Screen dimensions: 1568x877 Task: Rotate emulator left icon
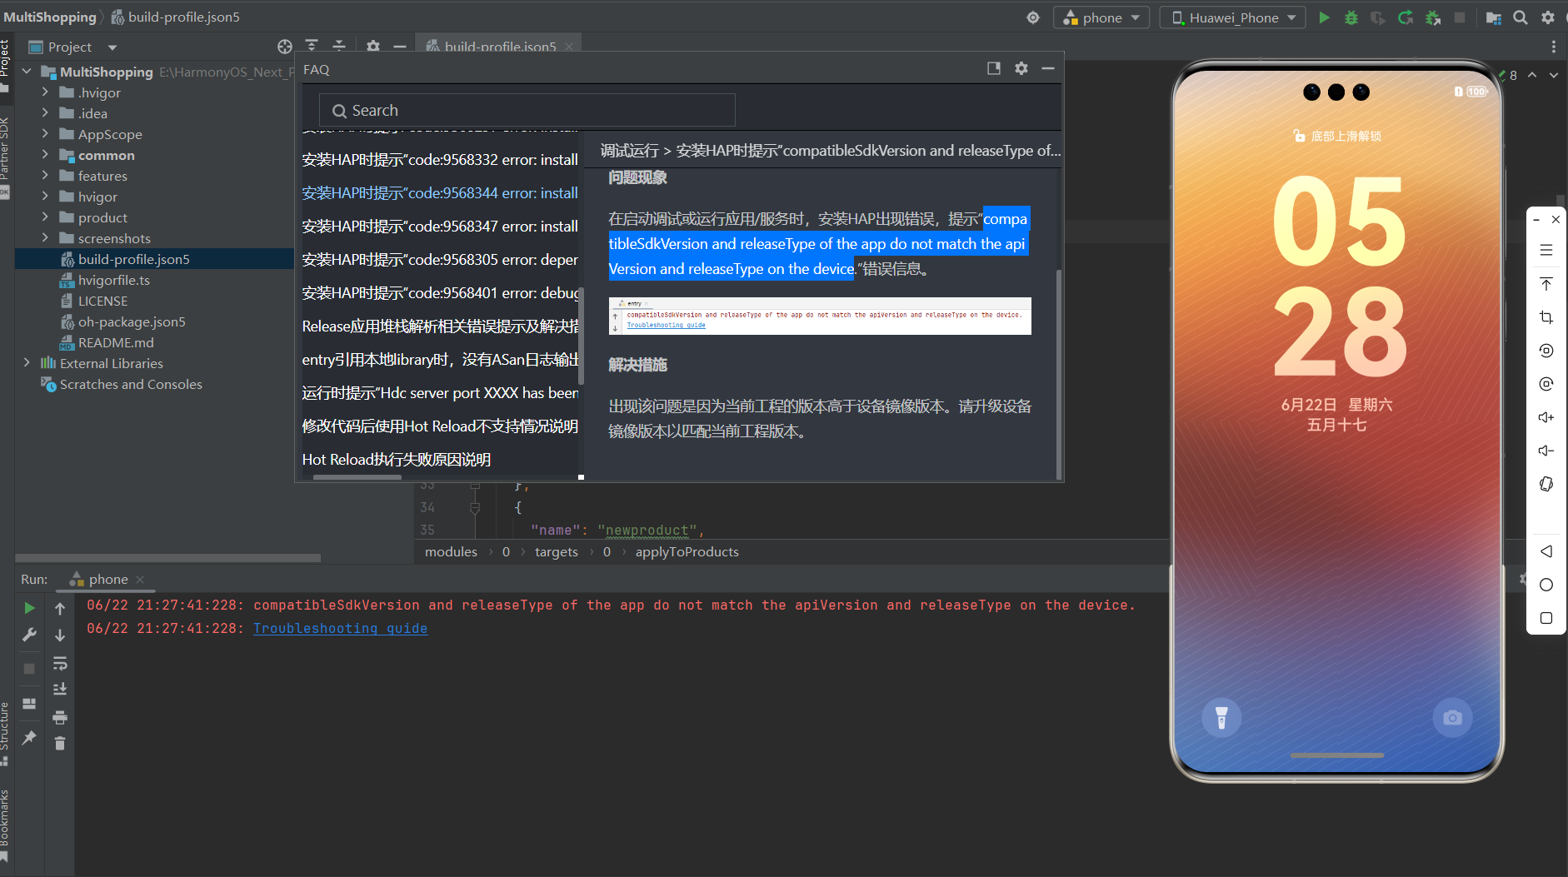click(x=1546, y=351)
